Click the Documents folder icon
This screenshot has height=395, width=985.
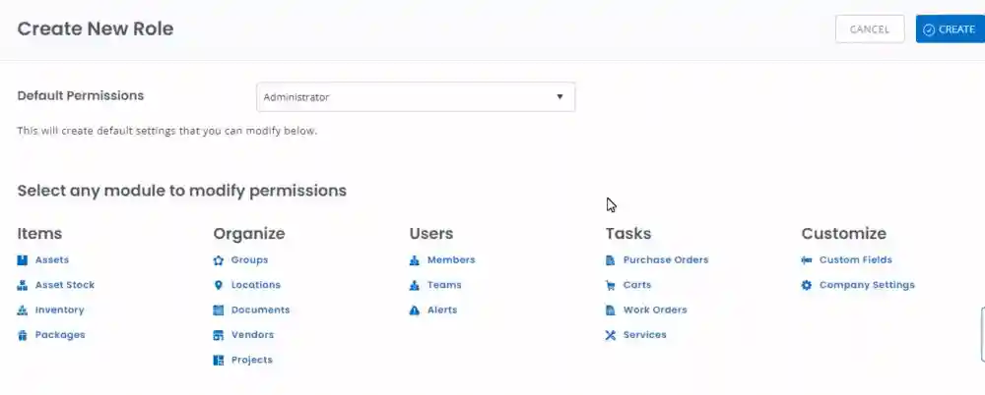pyautogui.click(x=218, y=310)
